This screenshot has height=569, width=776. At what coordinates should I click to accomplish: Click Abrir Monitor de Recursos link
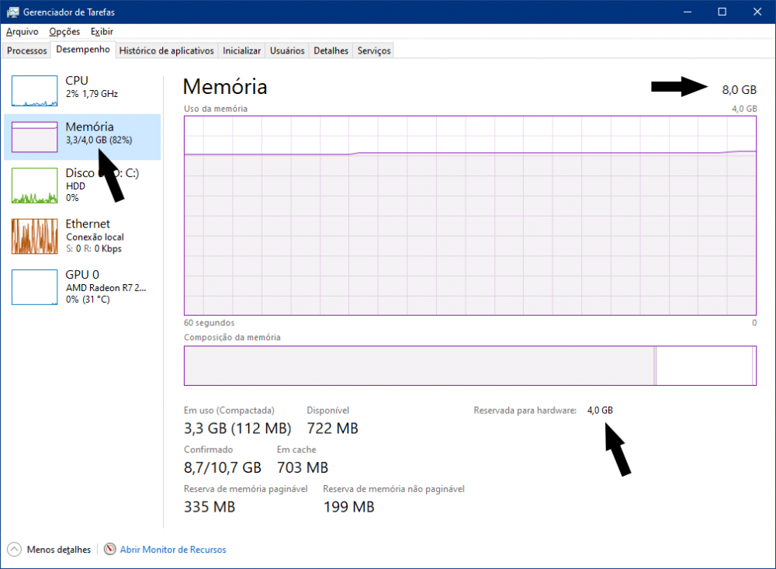pyautogui.click(x=173, y=550)
